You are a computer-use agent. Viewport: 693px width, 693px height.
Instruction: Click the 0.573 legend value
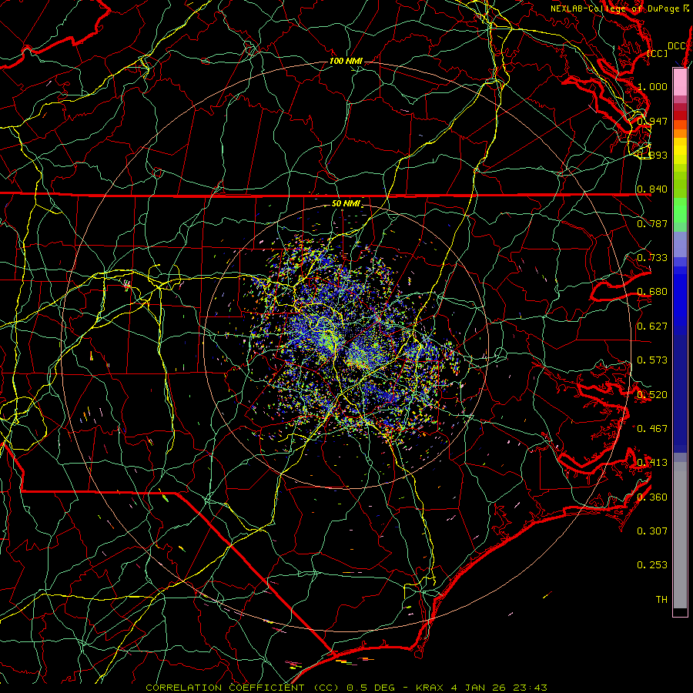(652, 360)
